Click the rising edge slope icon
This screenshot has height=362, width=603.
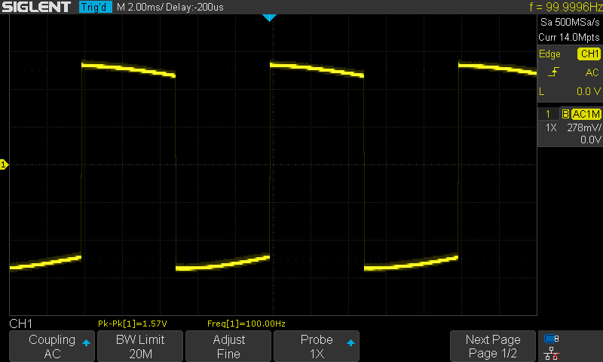coord(553,72)
